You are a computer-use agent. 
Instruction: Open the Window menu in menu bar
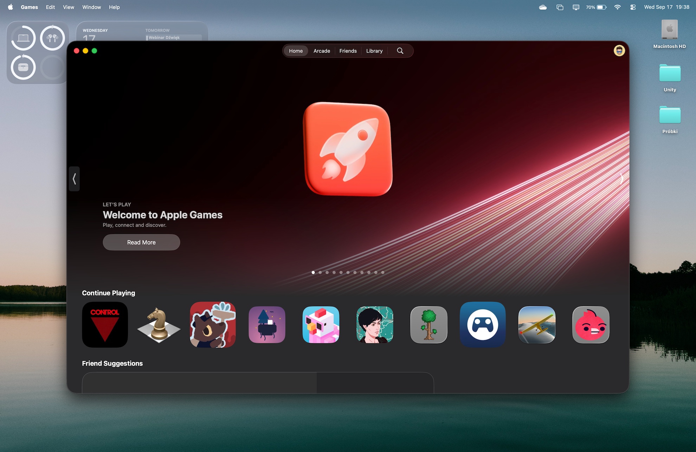coord(91,7)
